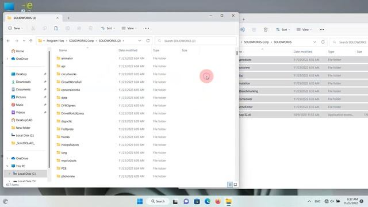Image resolution: width=368 pixels, height=207 pixels.
Task: Select the conversioninfo folder
Action: (70, 90)
